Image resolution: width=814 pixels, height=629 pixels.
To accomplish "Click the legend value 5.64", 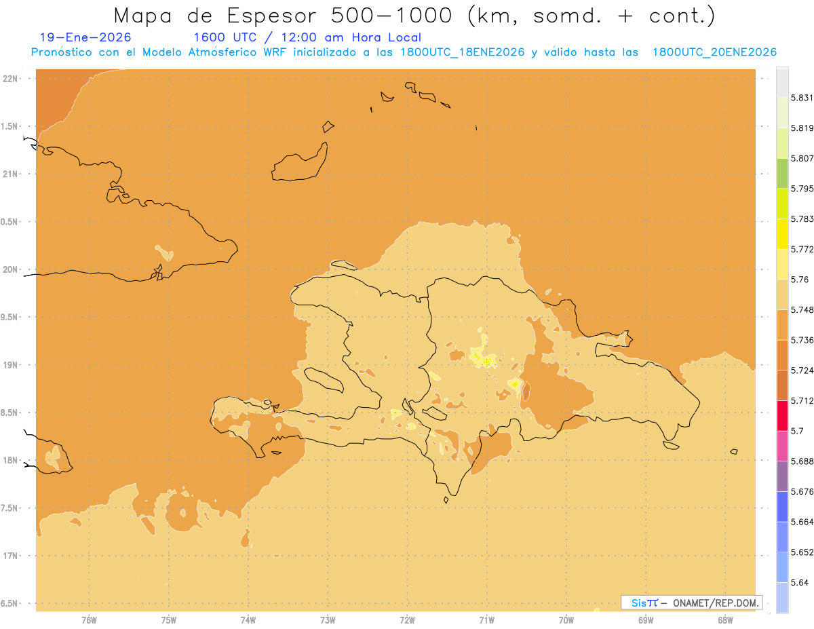I will coord(800,583).
